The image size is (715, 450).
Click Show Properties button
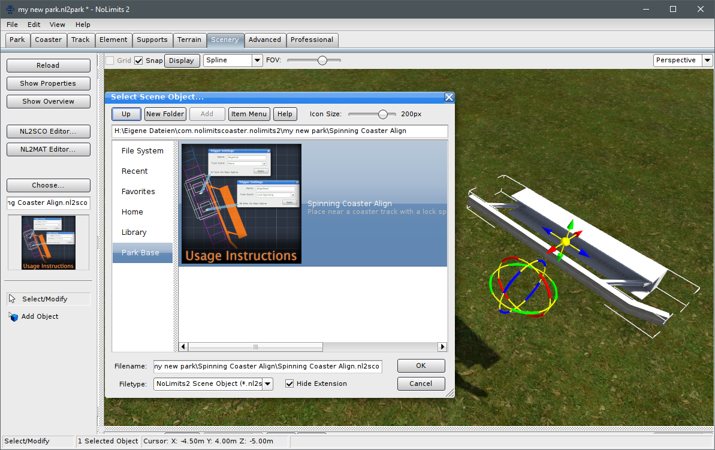[x=49, y=83]
